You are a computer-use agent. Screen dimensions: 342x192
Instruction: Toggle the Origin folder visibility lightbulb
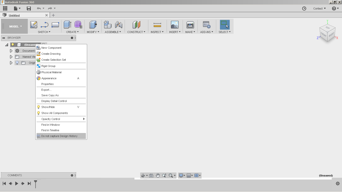(17, 63)
